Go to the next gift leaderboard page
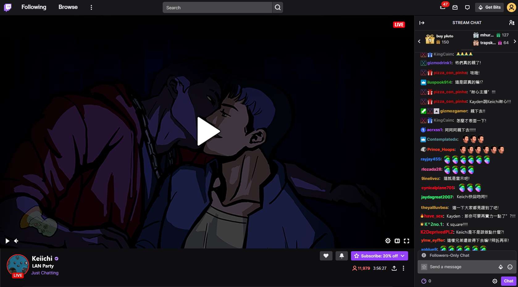The height and width of the screenshot is (287, 518). tap(515, 41)
